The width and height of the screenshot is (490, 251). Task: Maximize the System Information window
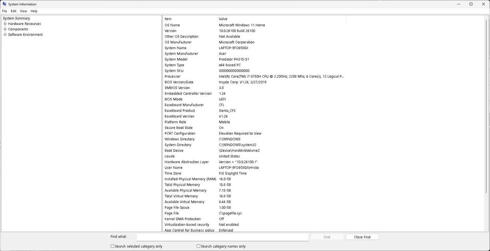[x=471, y=4]
